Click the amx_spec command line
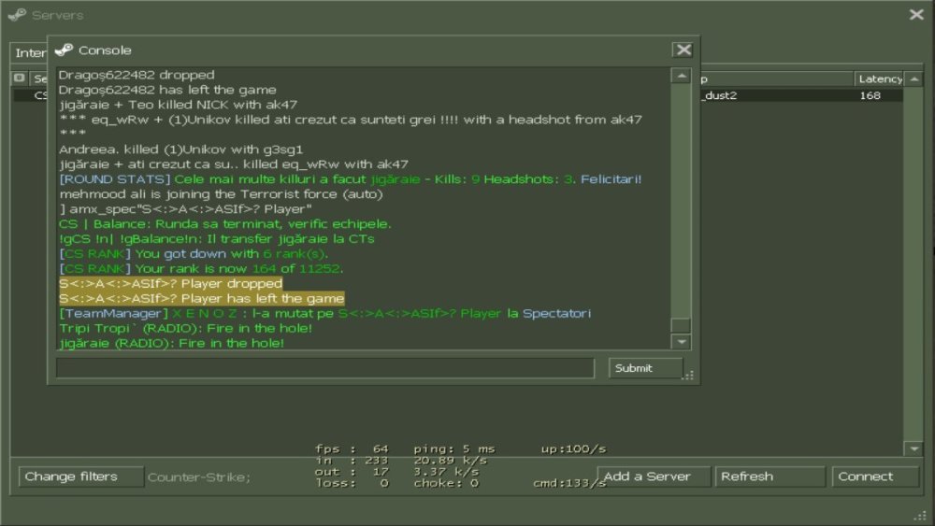This screenshot has width=935, height=526. (185, 209)
